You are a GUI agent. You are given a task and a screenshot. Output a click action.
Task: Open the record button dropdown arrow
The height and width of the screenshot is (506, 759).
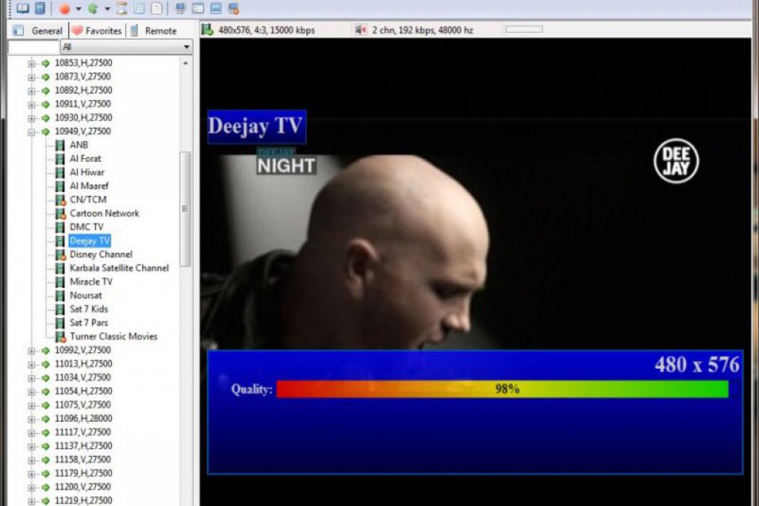tap(78, 9)
